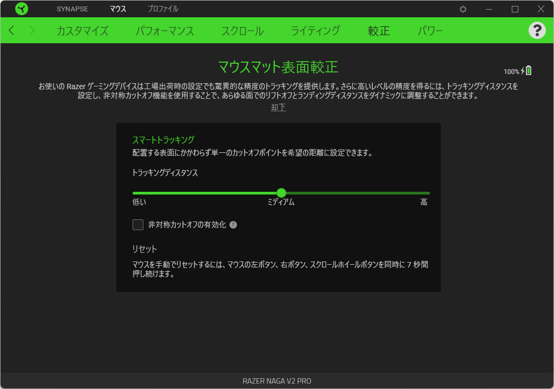The height and width of the screenshot is (389, 554).
Task: Click the トラッキングディスタンス slider handle
Action: coord(281,193)
